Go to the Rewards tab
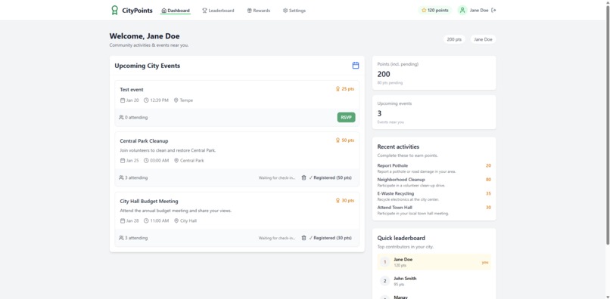 [x=258, y=11]
